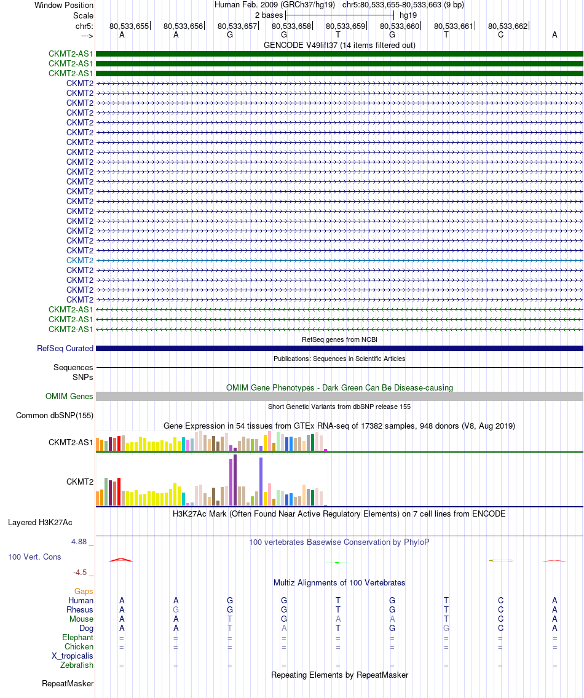Click coordinate label 80,533,658
This screenshot has height=698, width=584.
pos(291,26)
